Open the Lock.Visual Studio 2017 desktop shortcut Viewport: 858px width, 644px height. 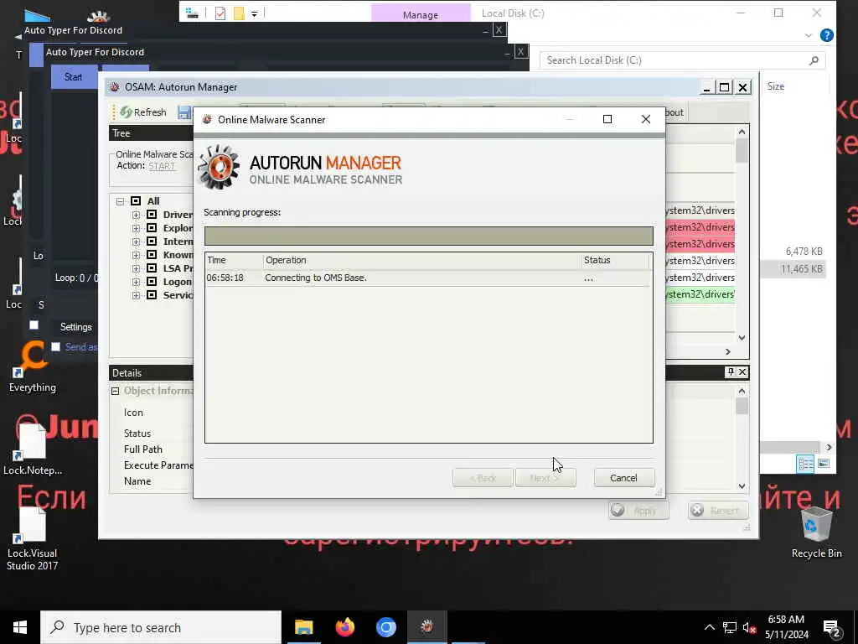pyautogui.click(x=33, y=538)
